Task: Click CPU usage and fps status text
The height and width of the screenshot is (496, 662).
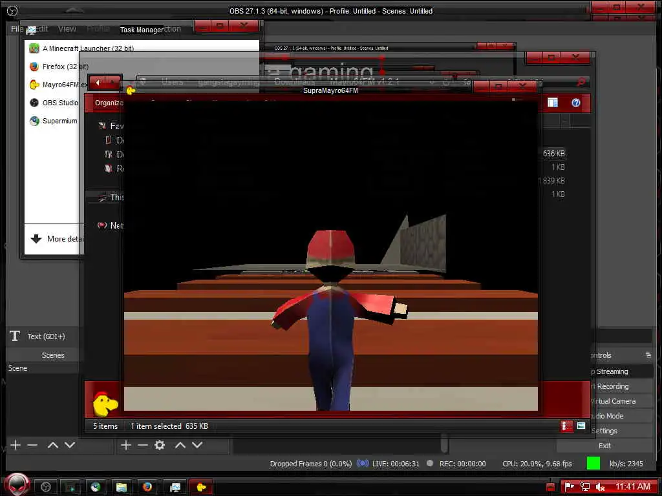Action: (537, 464)
